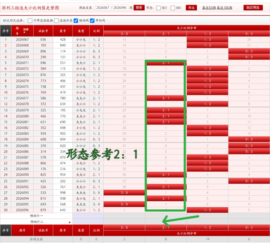Disable the 辅助线 checkbox
Image resolution: width=270 pixels, height=243 pixels.
click(x=76, y=20)
